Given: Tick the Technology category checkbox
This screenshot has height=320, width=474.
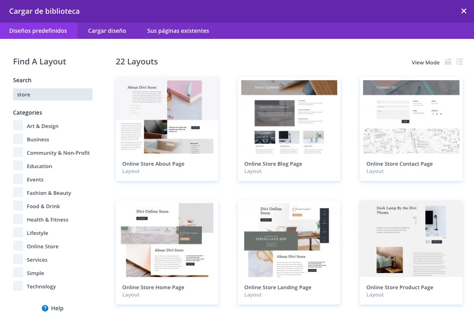Looking at the screenshot, I should (x=18, y=286).
